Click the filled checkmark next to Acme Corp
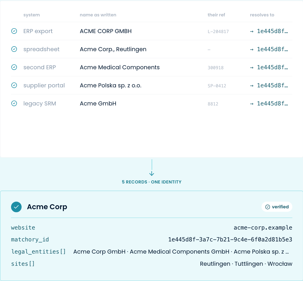Viewport: 303px width, 281px height. [x=16, y=207]
